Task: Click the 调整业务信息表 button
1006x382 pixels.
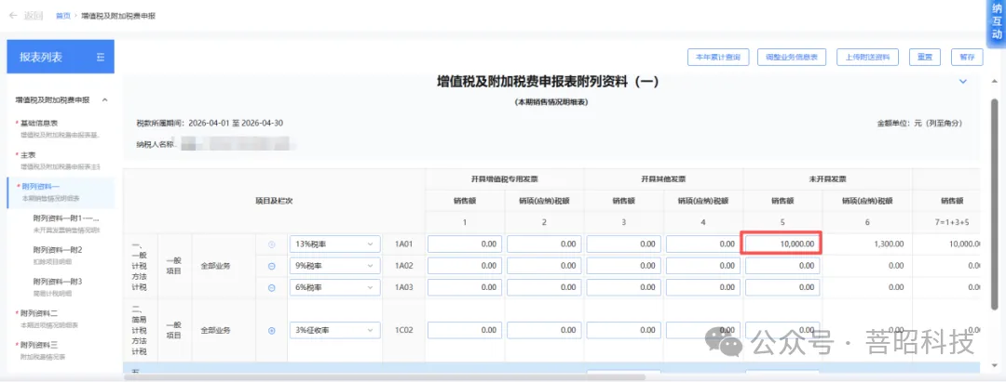Action: (x=791, y=57)
